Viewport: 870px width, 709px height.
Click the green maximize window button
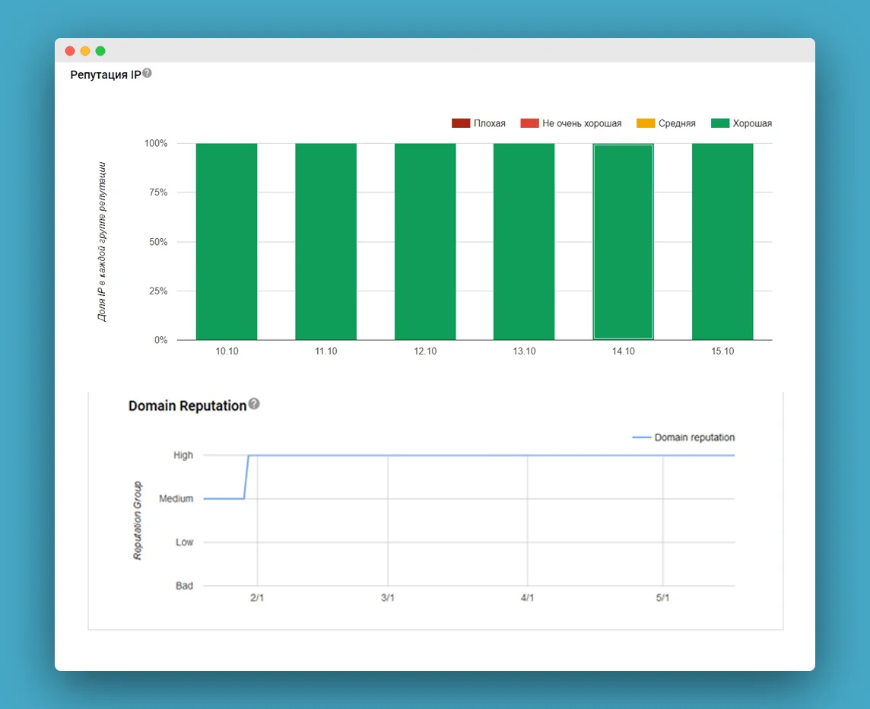click(100, 51)
